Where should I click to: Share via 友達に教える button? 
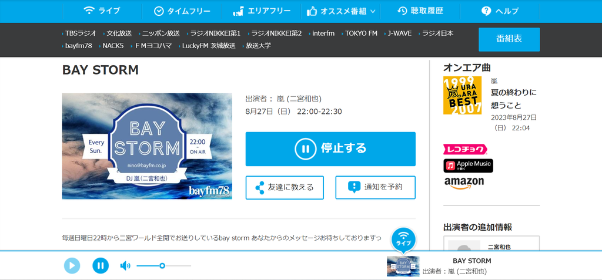point(285,188)
